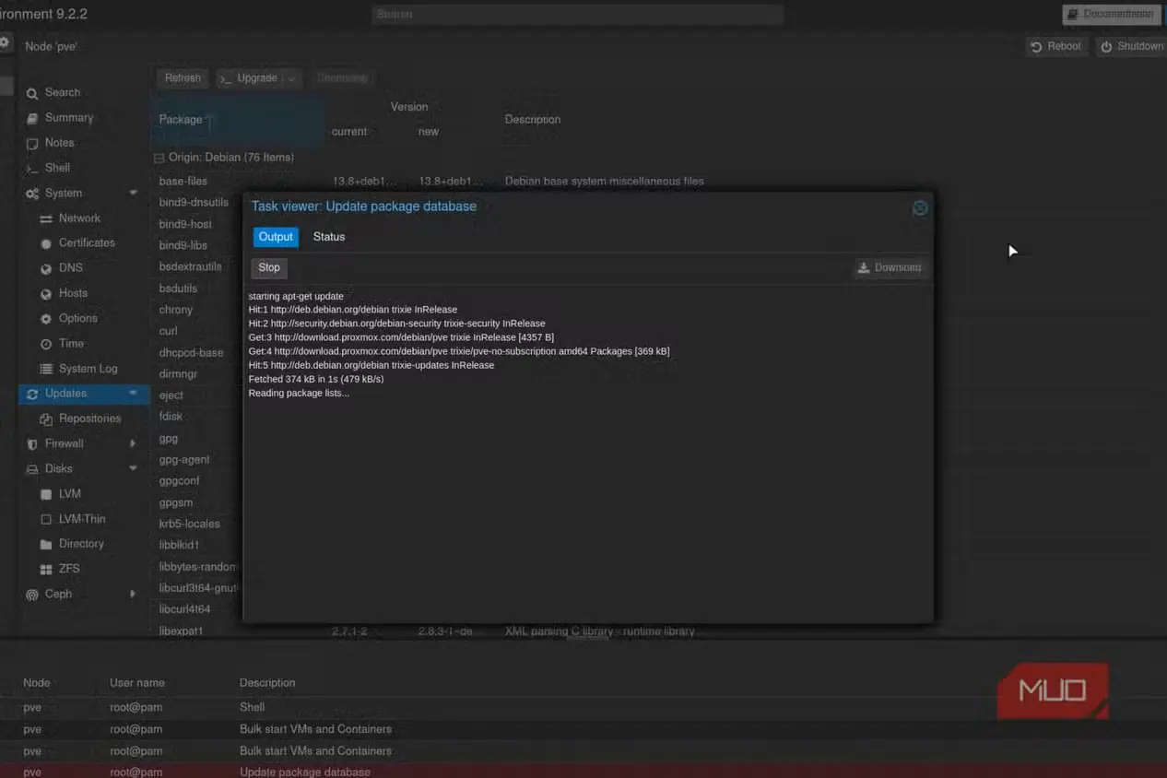Click the Directory folder icon
Screen dimensions: 1167x778
(x=46, y=544)
